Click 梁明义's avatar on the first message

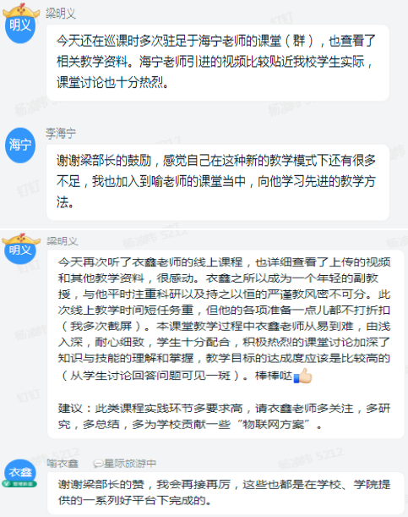[20, 25]
